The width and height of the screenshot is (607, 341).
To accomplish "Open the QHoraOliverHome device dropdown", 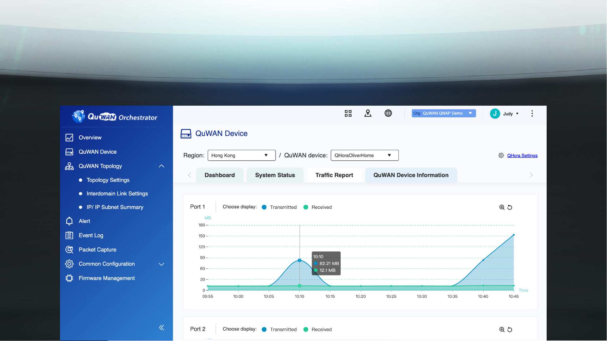I will click(x=365, y=155).
